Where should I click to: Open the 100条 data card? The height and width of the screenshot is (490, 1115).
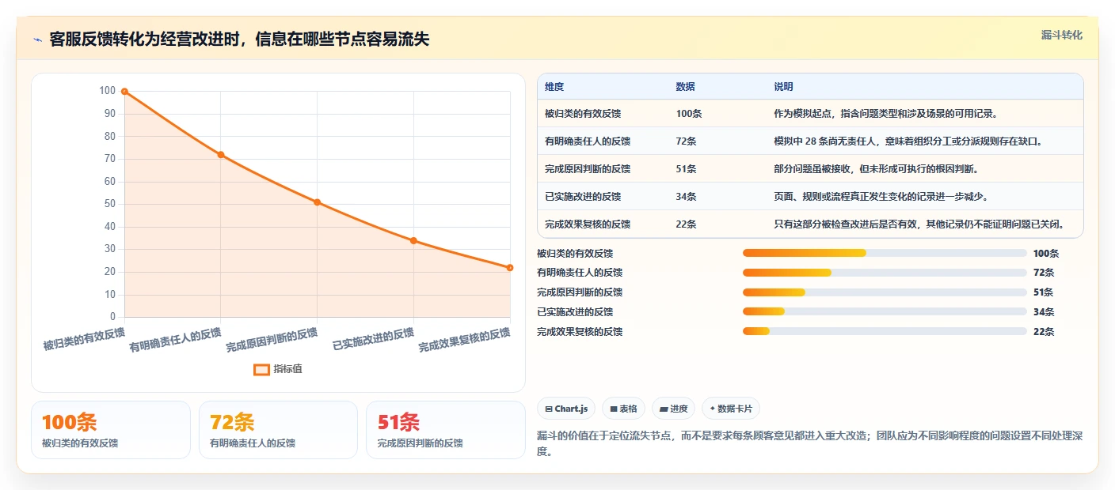pos(111,430)
